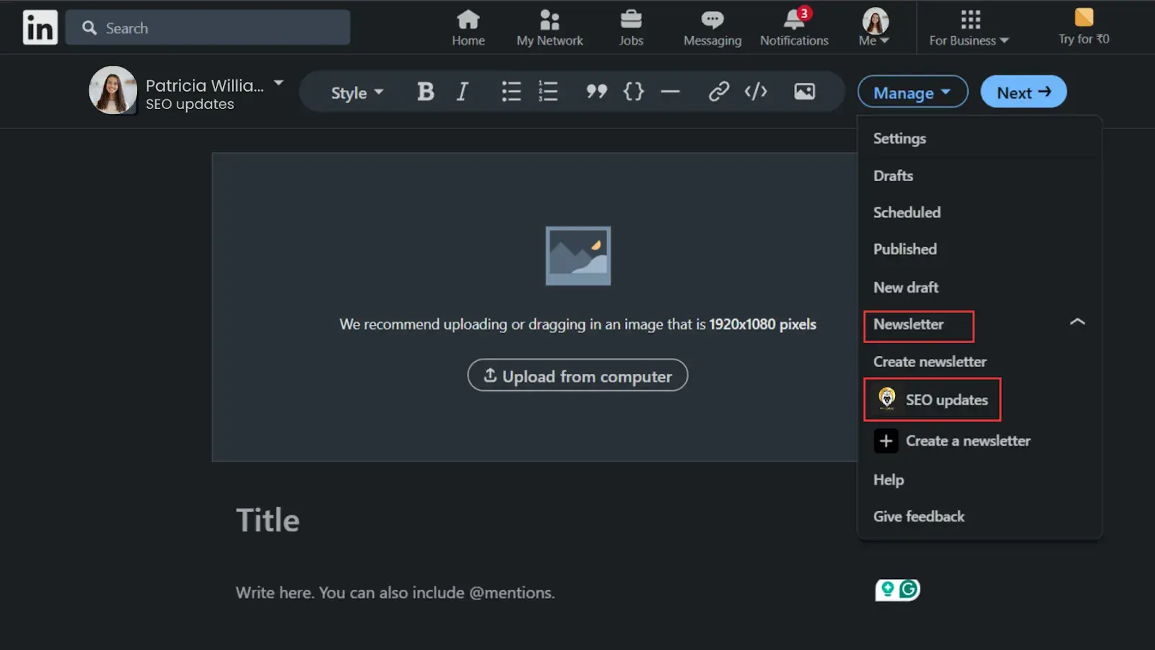Choose SEO updates newsletter

click(946, 399)
